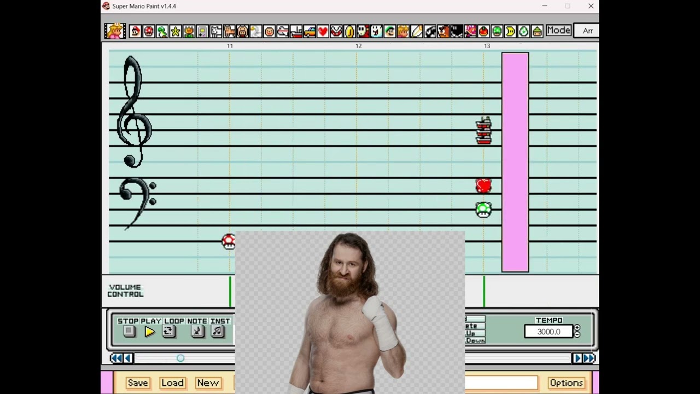Screen dimensions: 700x394
Task: Jump to song end with double-right arrow
Action: pos(589,358)
